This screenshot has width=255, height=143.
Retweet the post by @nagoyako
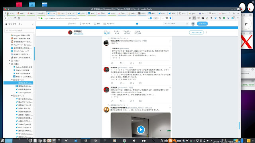click(121, 63)
